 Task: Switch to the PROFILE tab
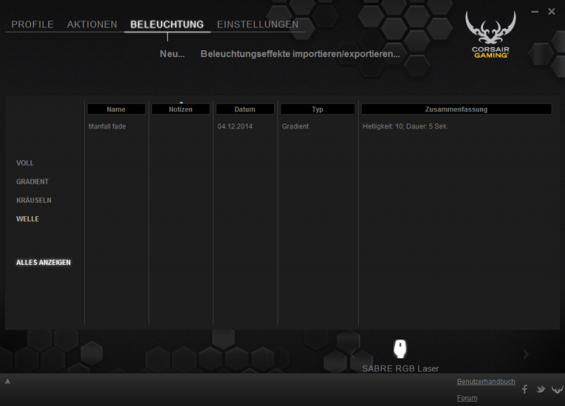pos(32,25)
